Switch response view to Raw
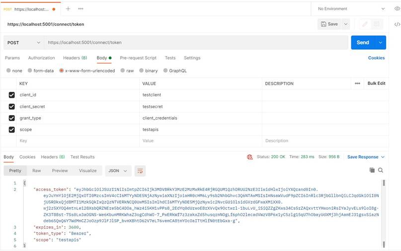The width and height of the screenshot is (401, 251). pyautogui.click(x=37, y=171)
